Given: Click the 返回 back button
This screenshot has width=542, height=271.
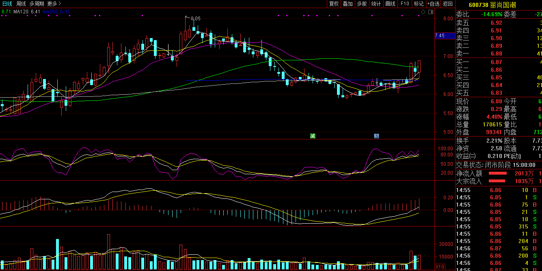Looking at the screenshot, I should click(x=447, y=4).
